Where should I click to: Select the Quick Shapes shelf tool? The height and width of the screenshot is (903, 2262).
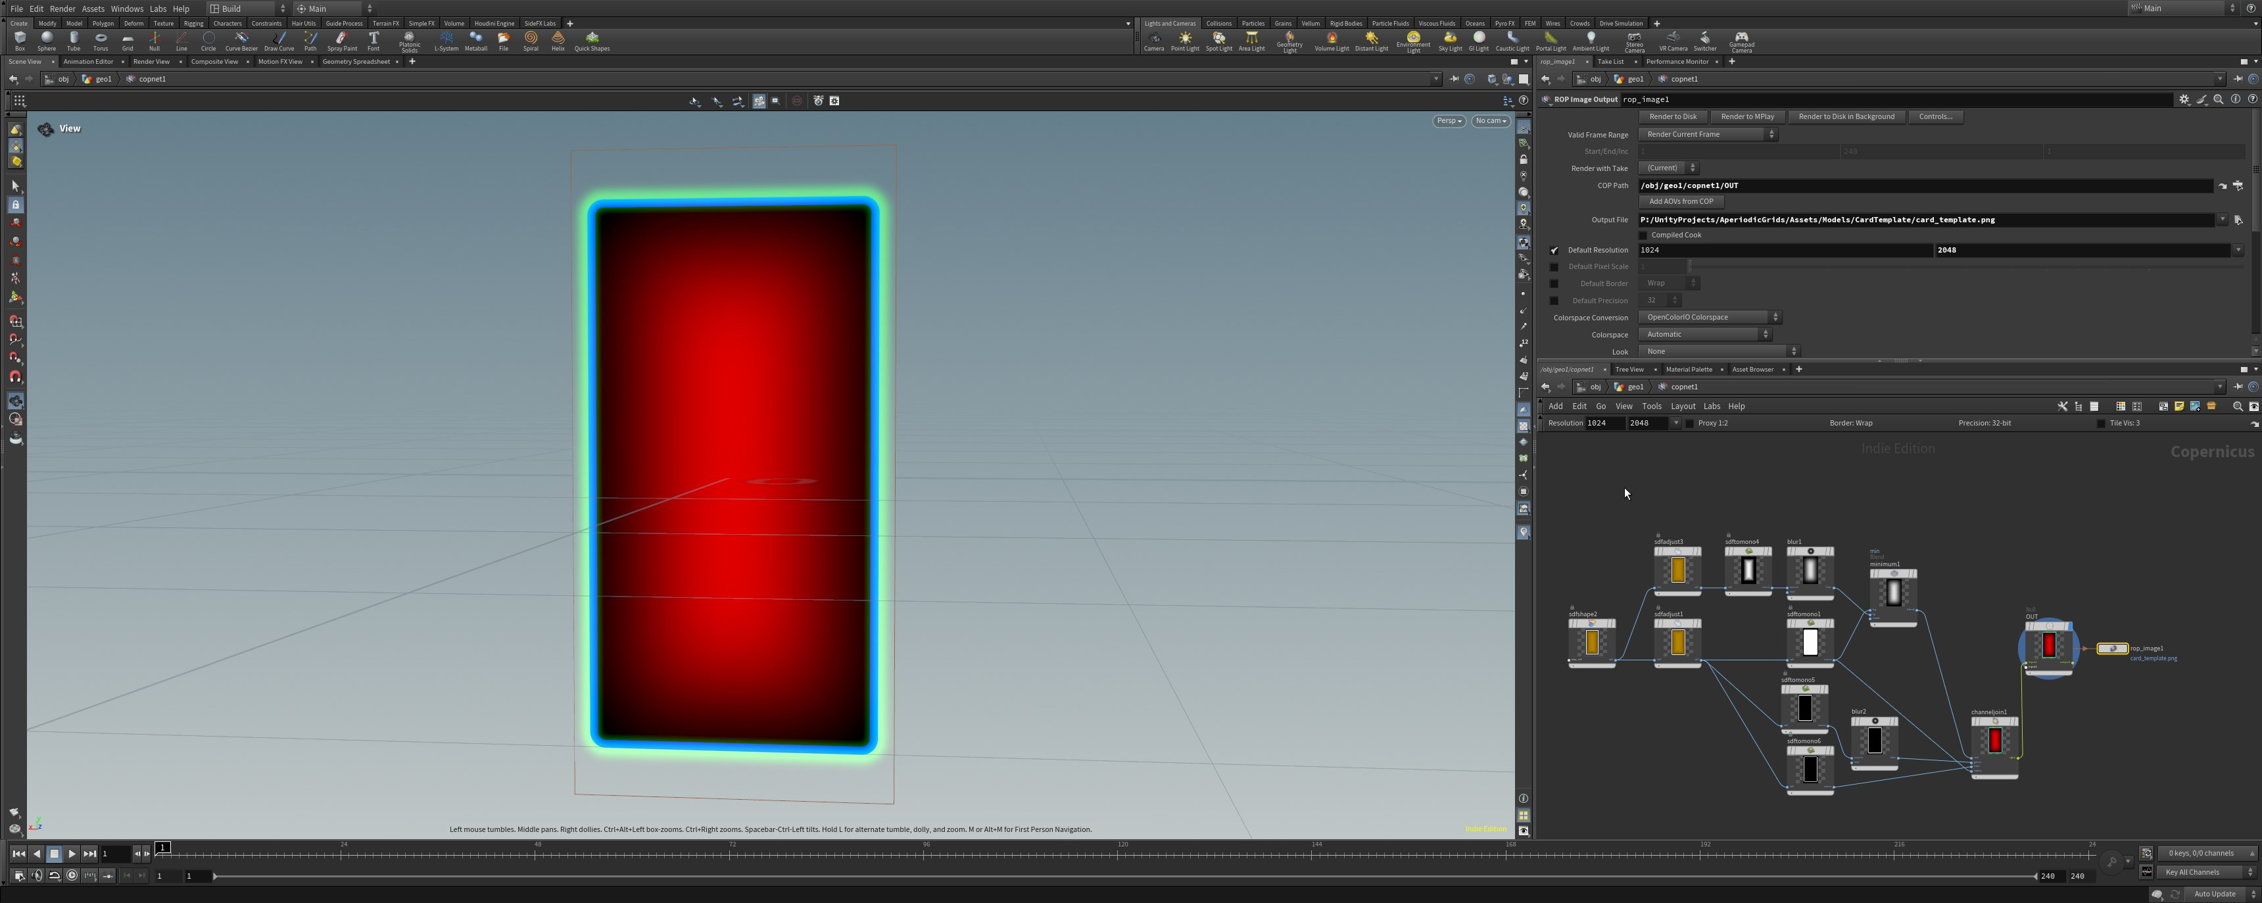(592, 40)
